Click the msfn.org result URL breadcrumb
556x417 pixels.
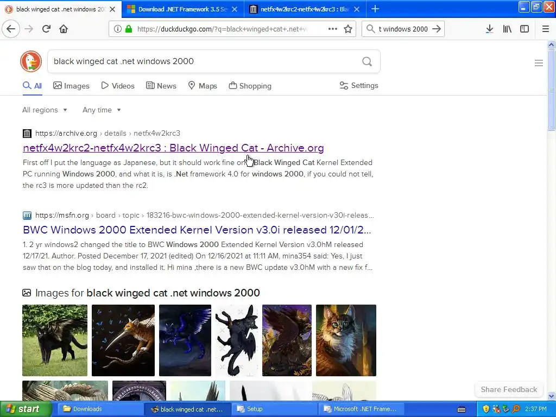204,215
